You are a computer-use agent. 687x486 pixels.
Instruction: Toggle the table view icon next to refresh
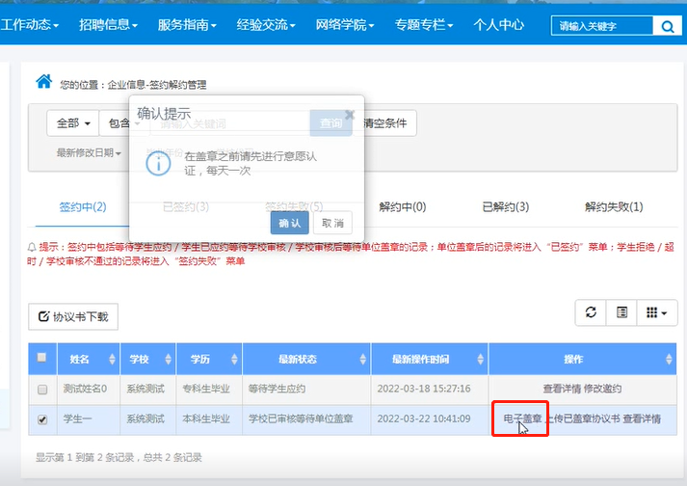click(622, 312)
